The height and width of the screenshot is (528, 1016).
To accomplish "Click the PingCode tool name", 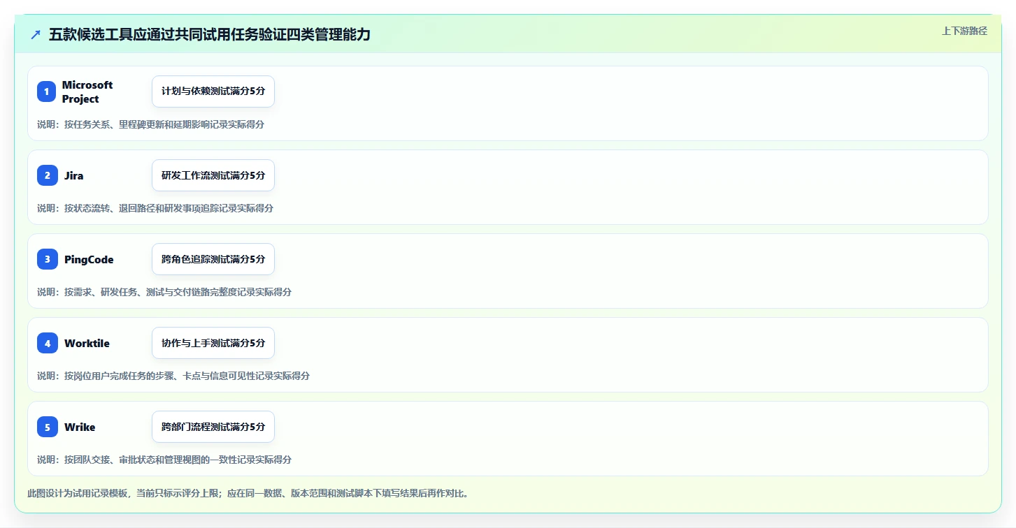I will point(89,259).
